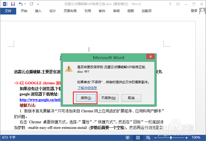Click zoom in plus button
The image size is (206, 141).
(187, 138)
